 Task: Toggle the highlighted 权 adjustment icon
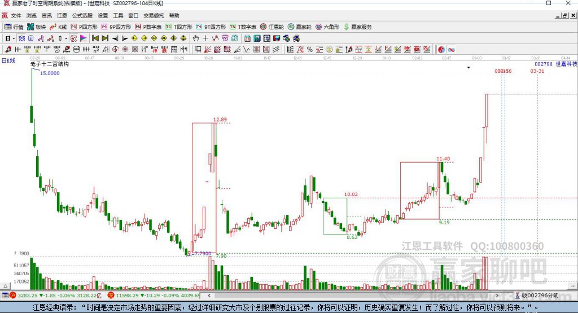coord(74,38)
